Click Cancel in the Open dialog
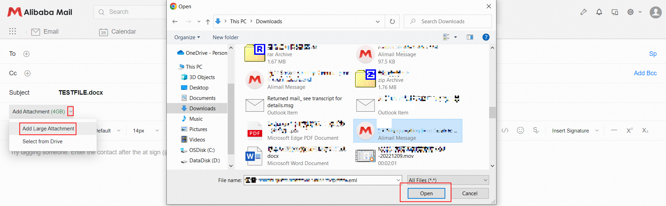The height and width of the screenshot is (206, 666). 470,193
